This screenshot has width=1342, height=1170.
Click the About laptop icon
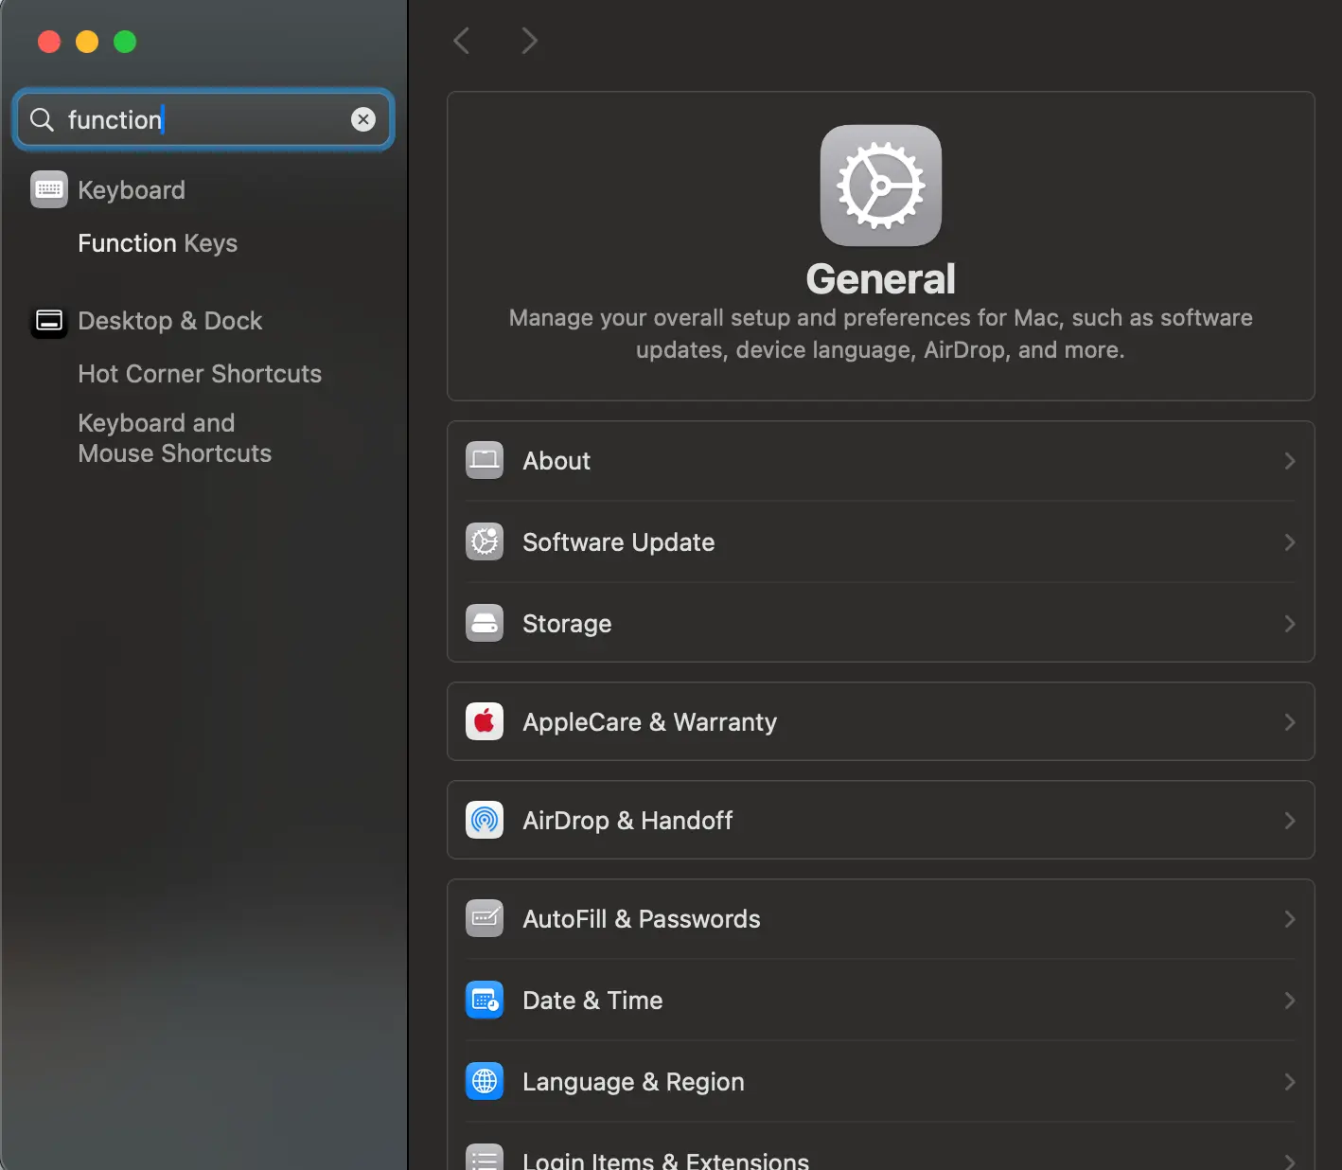click(x=485, y=461)
